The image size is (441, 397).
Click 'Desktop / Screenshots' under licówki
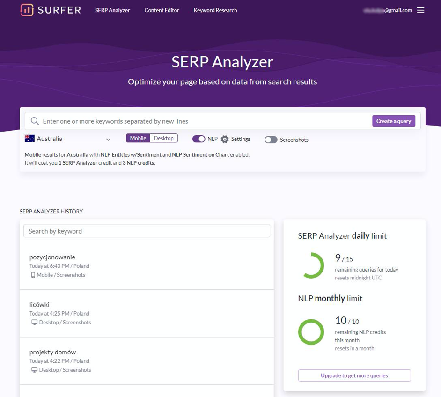point(65,323)
